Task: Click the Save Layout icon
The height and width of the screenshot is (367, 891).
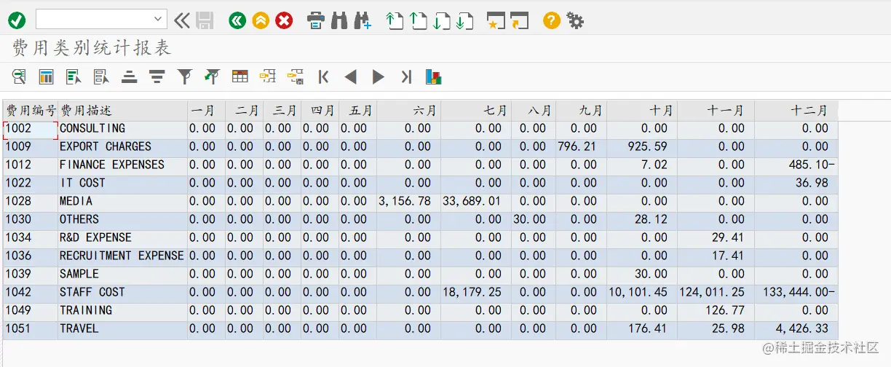Action: click(x=295, y=76)
